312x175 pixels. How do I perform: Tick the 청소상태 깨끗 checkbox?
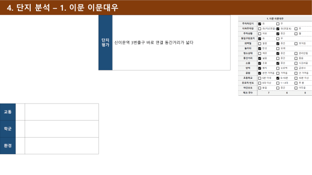pos(259,53)
